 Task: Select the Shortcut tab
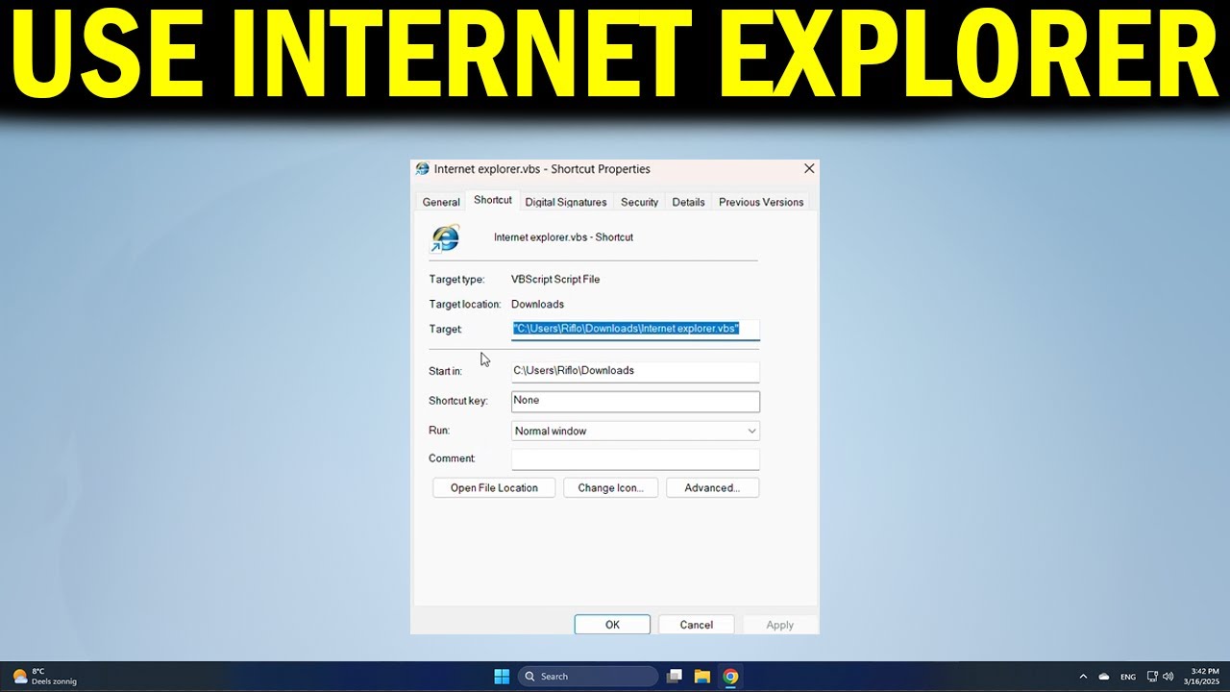click(492, 200)
